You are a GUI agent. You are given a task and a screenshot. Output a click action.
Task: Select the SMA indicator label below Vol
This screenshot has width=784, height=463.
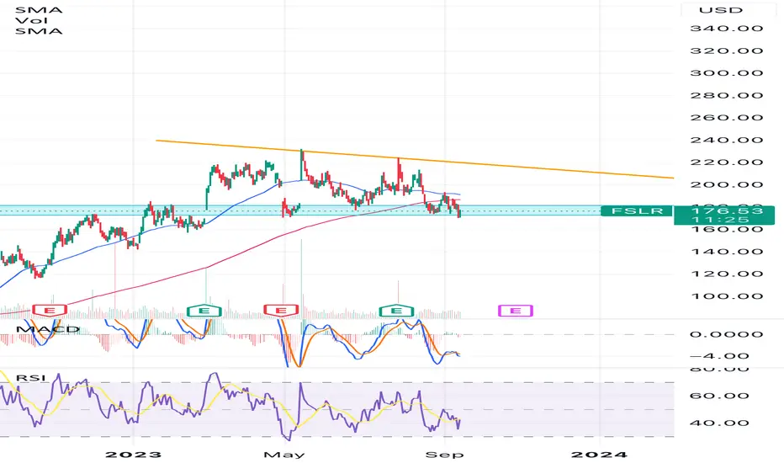coord(39,31)
